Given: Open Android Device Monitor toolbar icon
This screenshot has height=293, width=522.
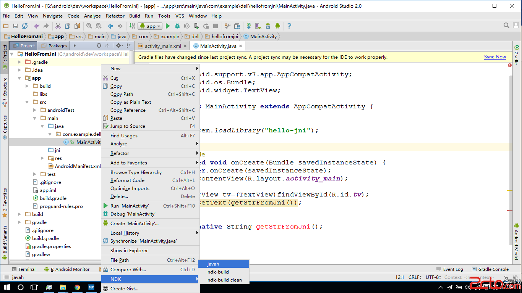Looking at the screenshot, I should pyautogui.click(x=277, y=26).
